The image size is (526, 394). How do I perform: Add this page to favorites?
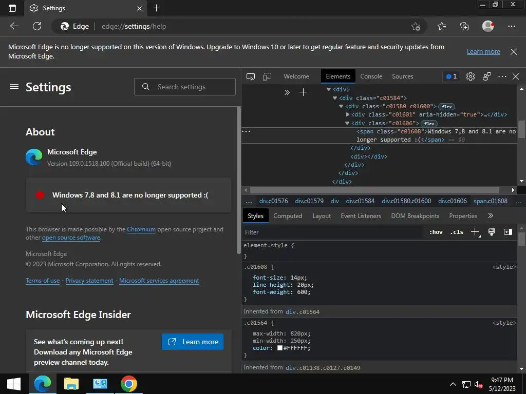(x=416, y=27)
